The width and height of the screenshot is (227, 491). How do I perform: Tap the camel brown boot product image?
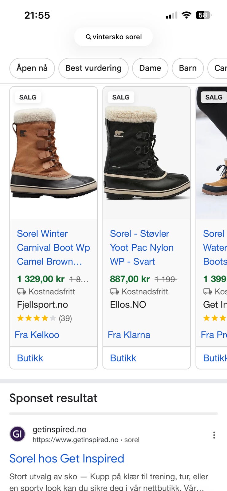[x=53, y=153]
